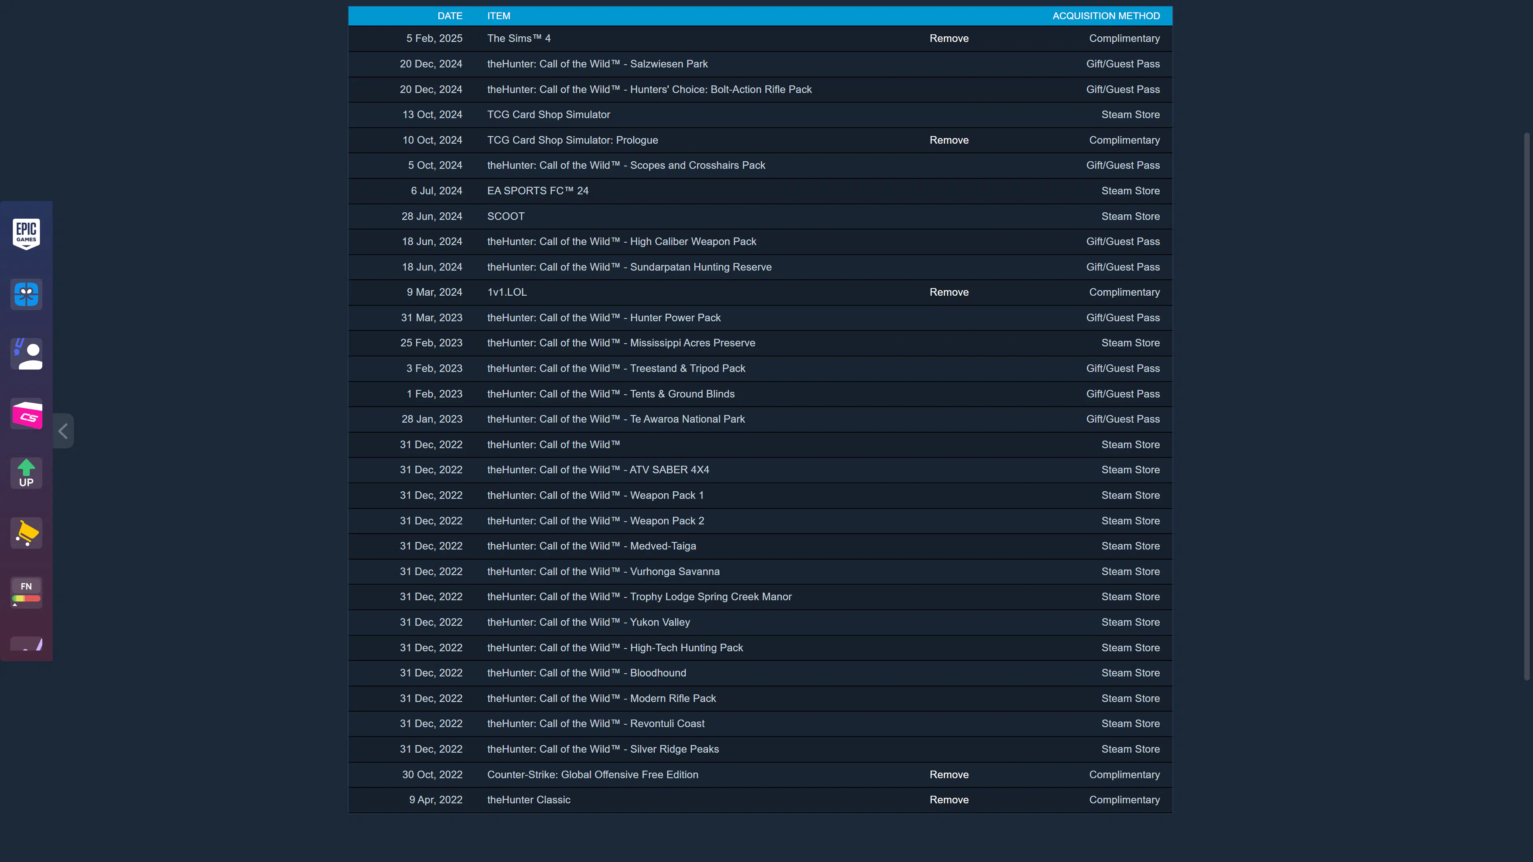Remove TCG Card Shop Simulator: Prologue

click(949, 140)
